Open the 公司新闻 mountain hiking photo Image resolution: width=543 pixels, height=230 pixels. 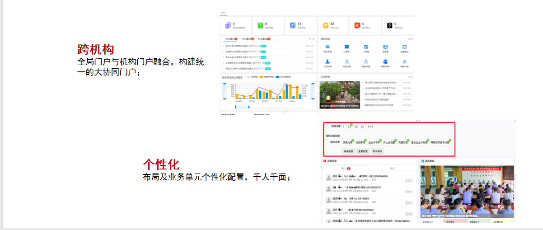point(340,94)
